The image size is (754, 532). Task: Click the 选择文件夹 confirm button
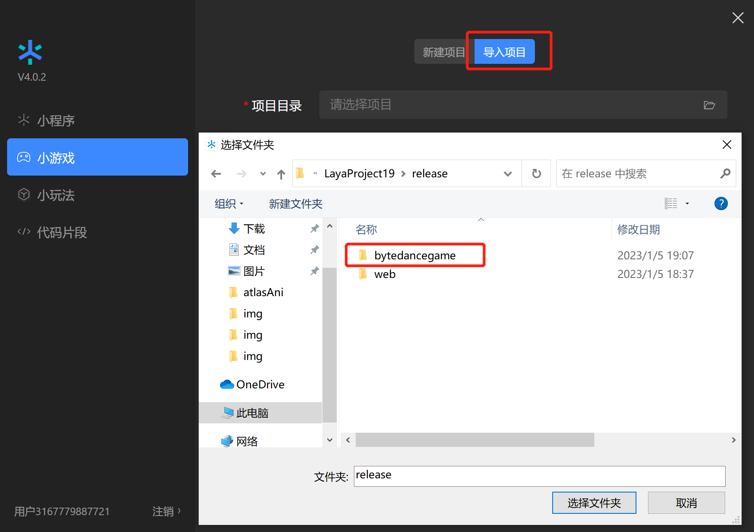coord(594,503)
